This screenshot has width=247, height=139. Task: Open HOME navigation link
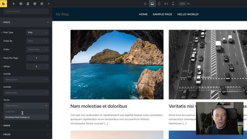[143, 14]
